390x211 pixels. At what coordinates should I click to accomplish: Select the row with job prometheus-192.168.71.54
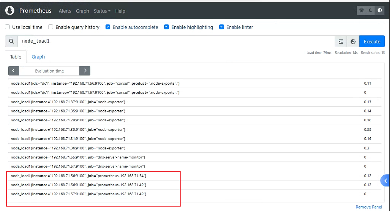pyautogui.click(x=195, y=176)
